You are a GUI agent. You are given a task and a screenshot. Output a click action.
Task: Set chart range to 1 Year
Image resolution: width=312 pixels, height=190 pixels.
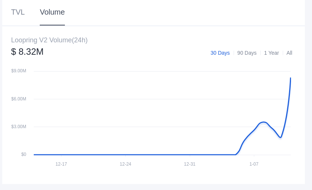point(271,53)
